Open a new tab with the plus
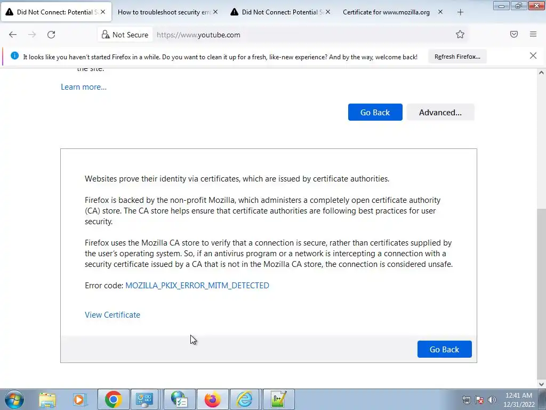This screenshot has height=410, width=546. click(460, 12)
